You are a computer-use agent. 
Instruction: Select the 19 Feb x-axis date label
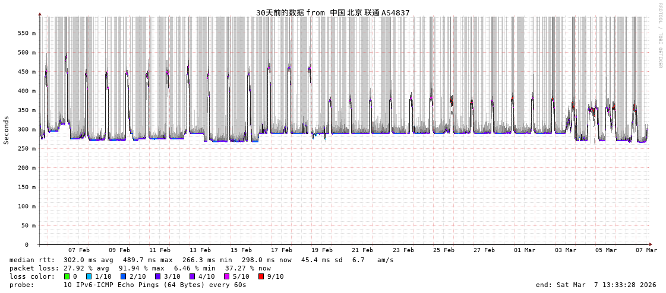pos(322,250)
